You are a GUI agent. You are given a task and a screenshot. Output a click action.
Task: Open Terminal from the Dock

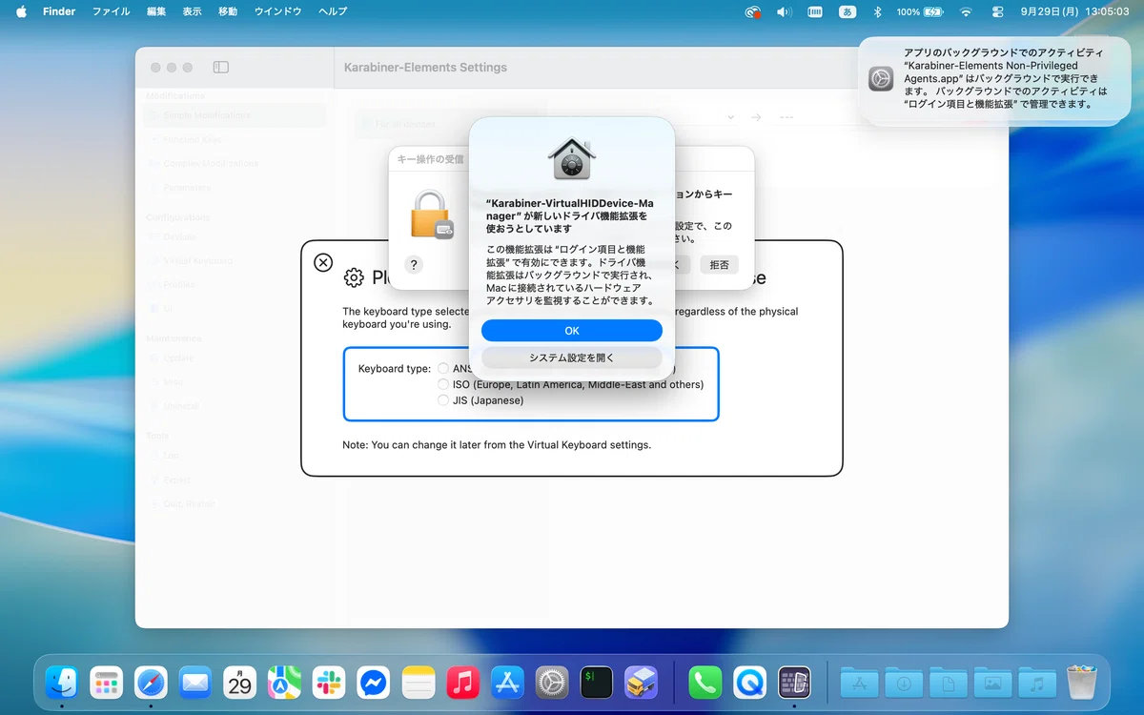click(x=597, y=682)
